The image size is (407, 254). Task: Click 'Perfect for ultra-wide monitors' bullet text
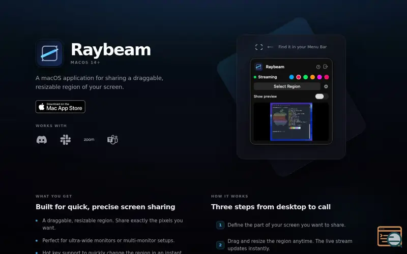tap(108, 240)
